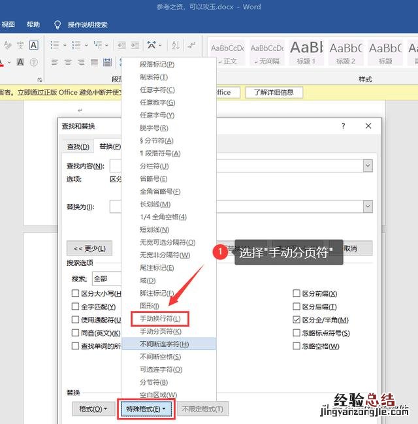Choose 不间断连字符 menu item
The height and width of the screenshot is (424, 418).
[x=165, y=344]
